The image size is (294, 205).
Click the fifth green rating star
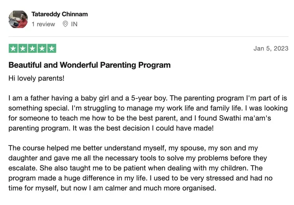tap(52, 49)
